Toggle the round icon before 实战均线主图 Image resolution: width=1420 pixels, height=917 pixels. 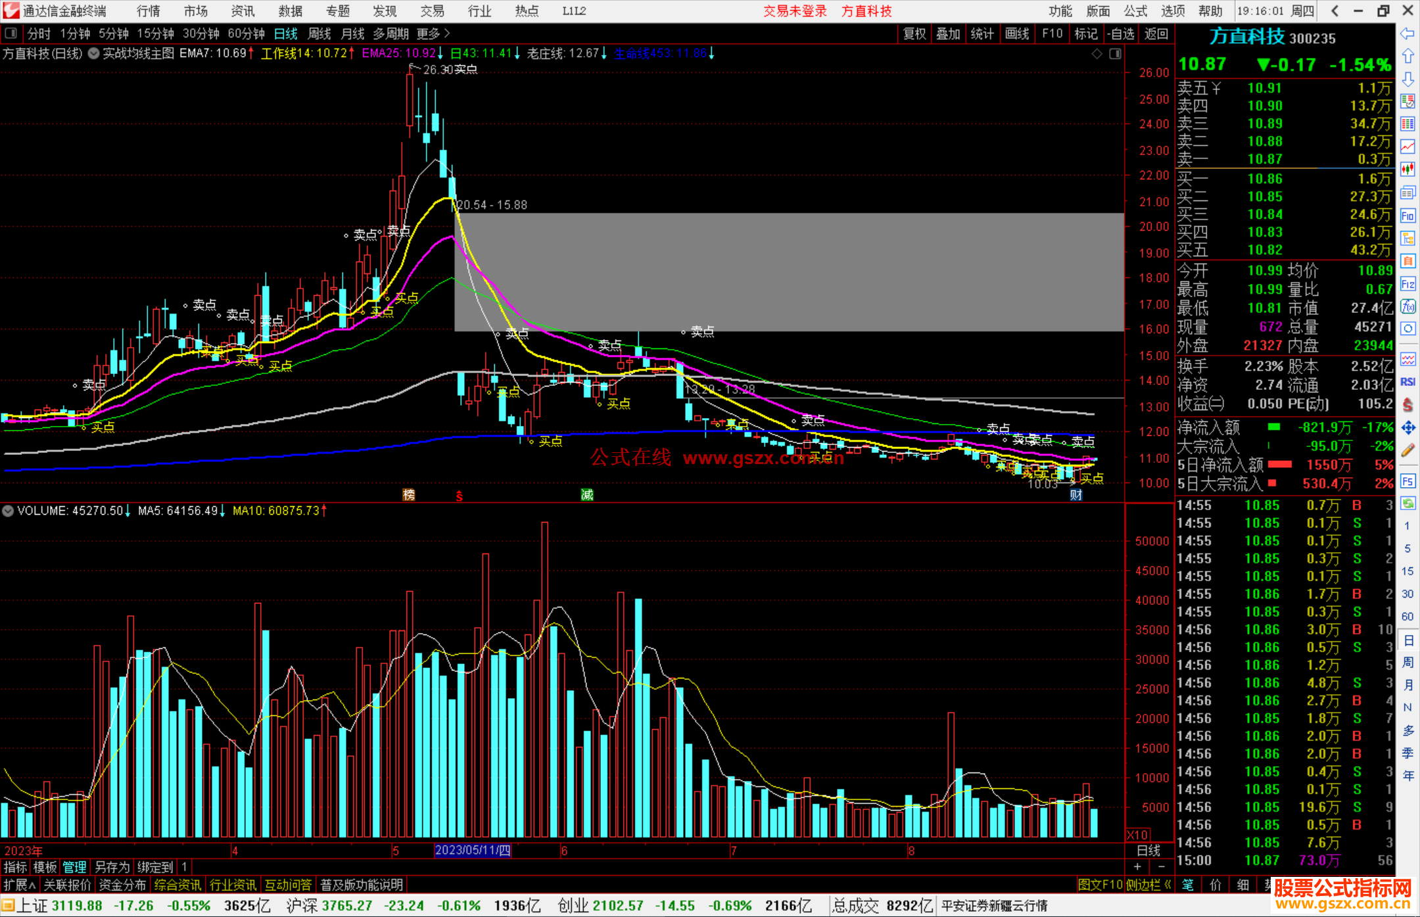94,53
